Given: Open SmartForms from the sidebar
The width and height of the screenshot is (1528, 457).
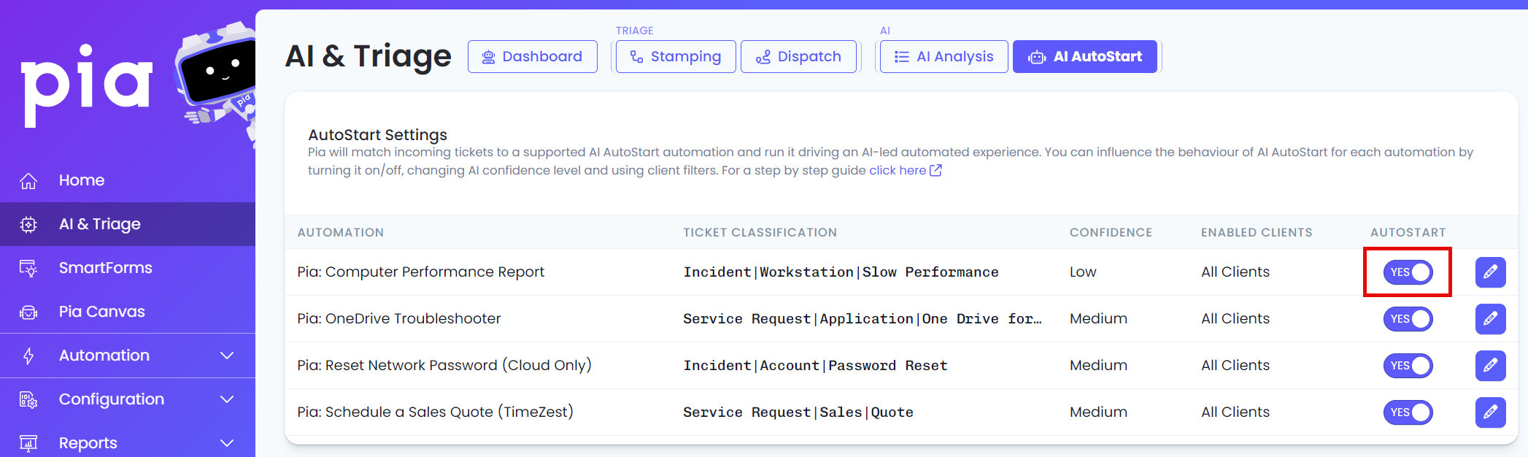Looking at the screenshot, I should 128,268.
